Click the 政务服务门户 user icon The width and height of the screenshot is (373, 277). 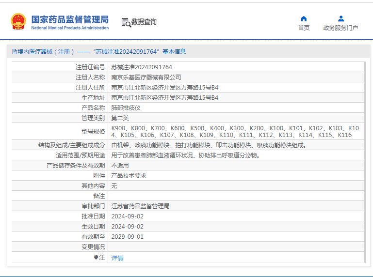tap(341, 18)
